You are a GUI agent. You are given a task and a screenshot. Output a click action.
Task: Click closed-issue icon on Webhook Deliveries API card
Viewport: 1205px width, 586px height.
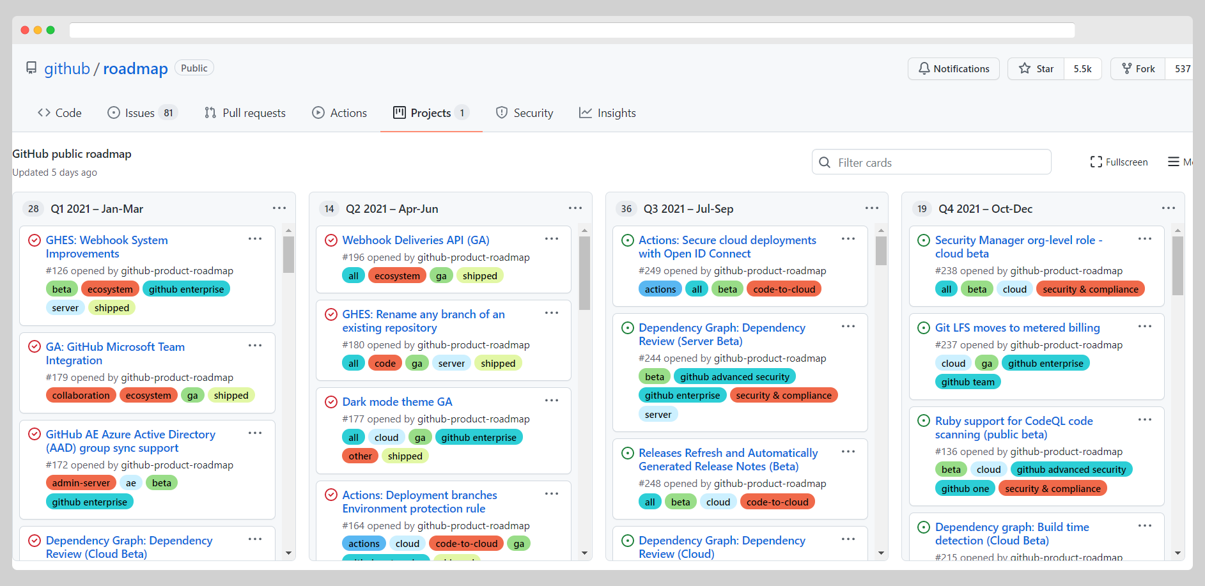coord(331,240)
